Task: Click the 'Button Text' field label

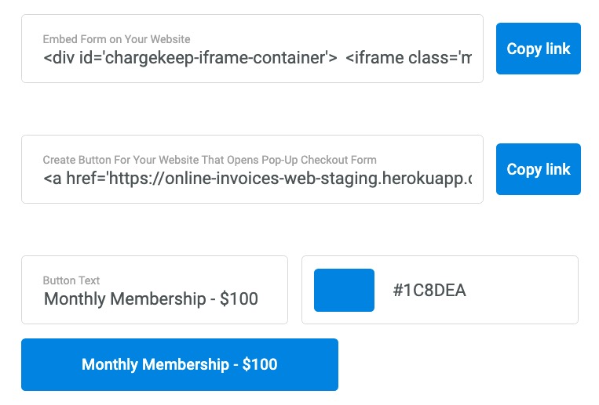Action: [x=71, y=280]
